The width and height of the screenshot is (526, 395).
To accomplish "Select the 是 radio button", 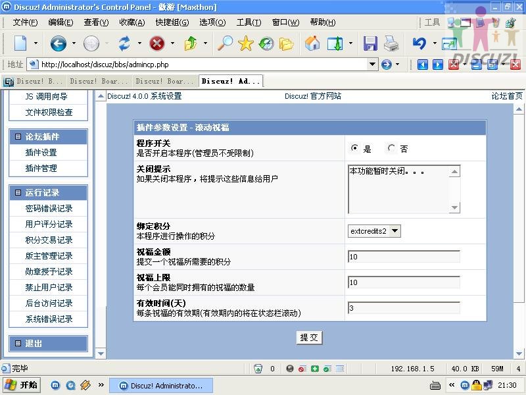I will tap(354, 147).
